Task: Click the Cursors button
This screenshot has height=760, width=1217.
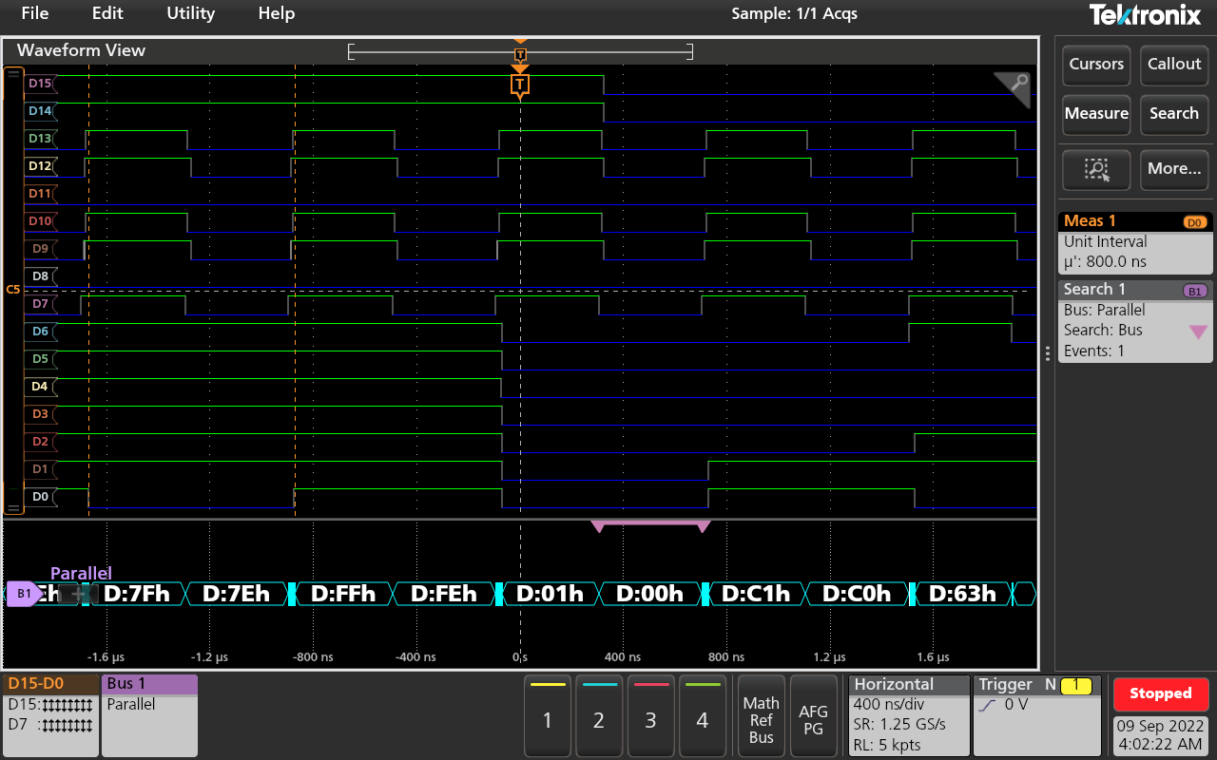Action: pos(1096,65)
